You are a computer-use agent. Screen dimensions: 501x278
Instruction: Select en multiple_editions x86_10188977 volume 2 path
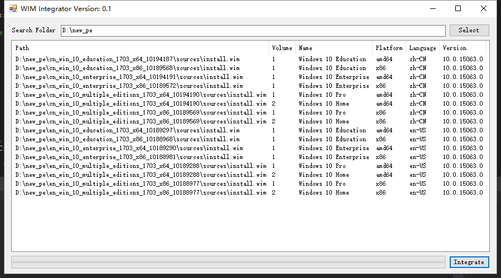(141, 193)
